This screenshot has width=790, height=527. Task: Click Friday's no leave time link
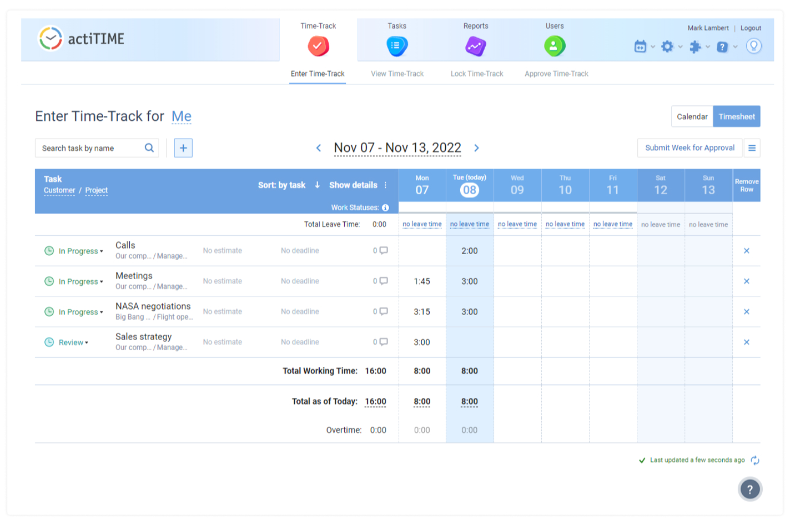(x=613, y=224)
